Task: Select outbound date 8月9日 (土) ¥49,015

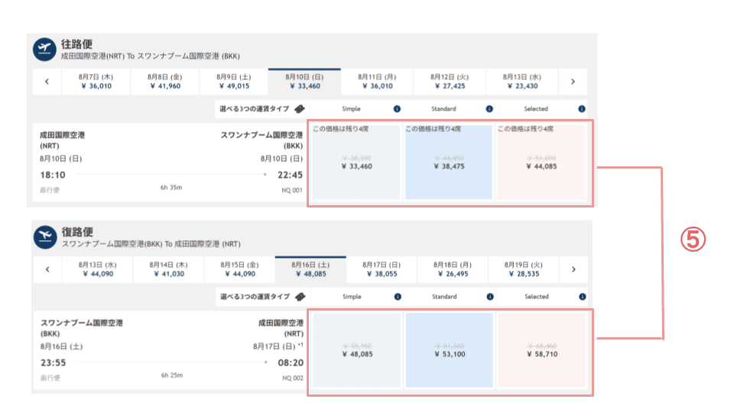Action: click(x=234, y=82)
